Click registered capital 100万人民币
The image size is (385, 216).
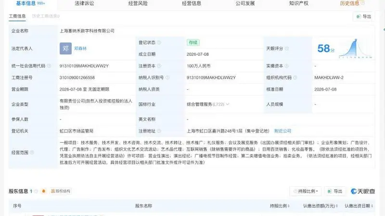(x=198, y=66)
